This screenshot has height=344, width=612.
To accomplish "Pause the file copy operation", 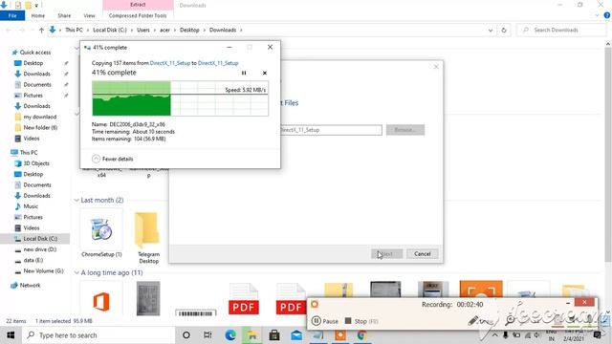I will [244, 73].
